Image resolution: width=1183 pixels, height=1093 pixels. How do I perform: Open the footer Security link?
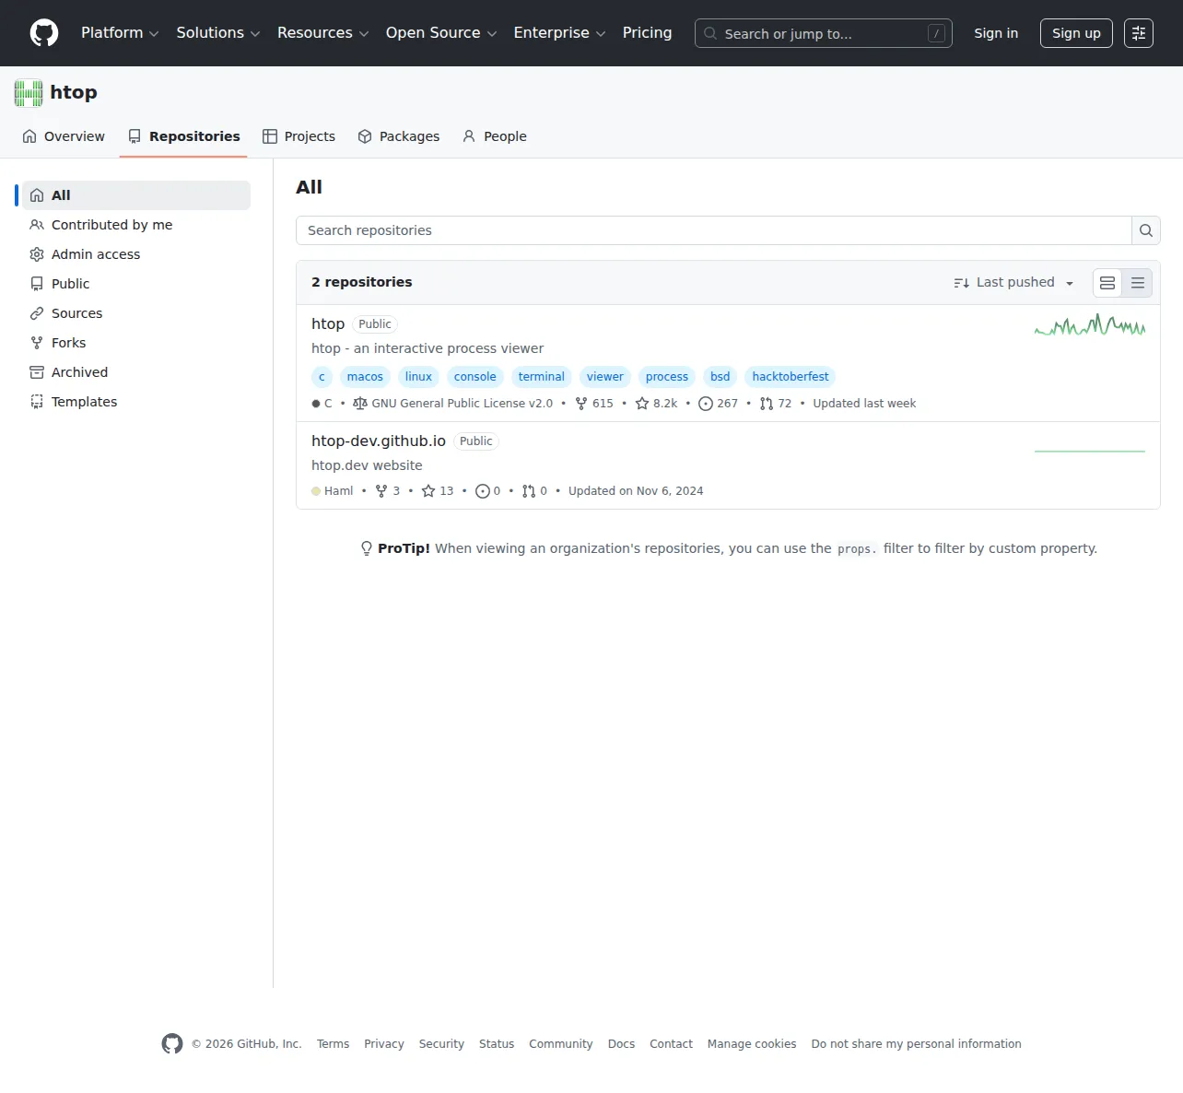441,1044
